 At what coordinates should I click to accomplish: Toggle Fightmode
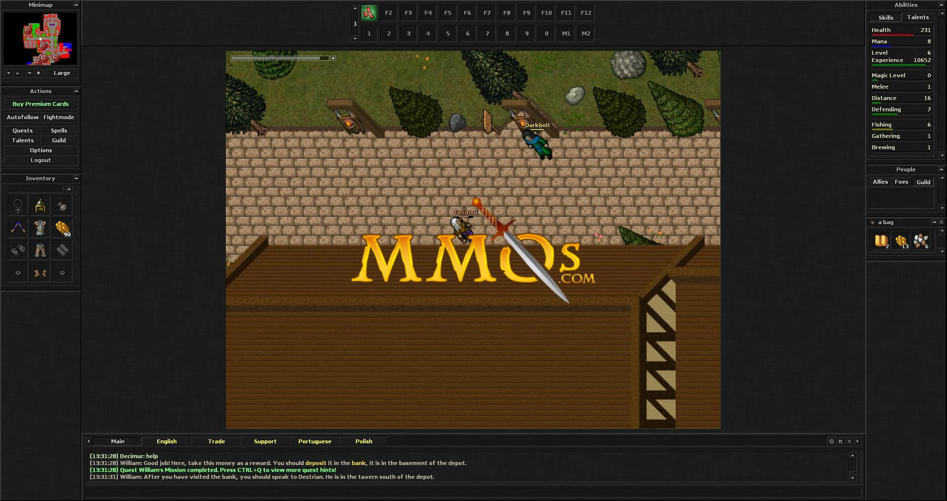59,117
